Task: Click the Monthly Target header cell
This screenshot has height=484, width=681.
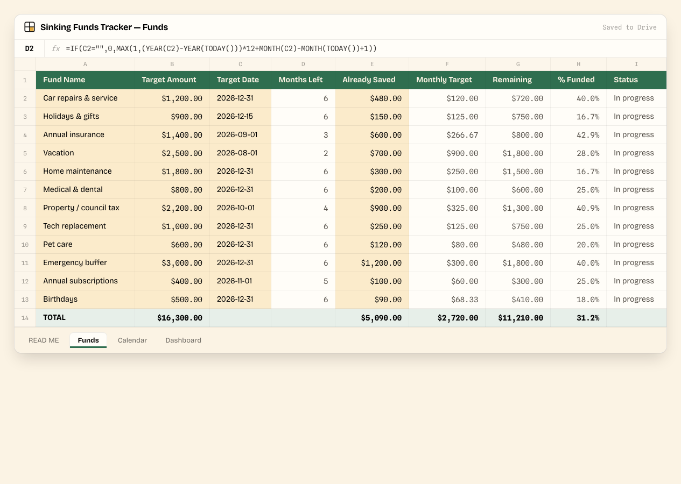Action: 447,80
